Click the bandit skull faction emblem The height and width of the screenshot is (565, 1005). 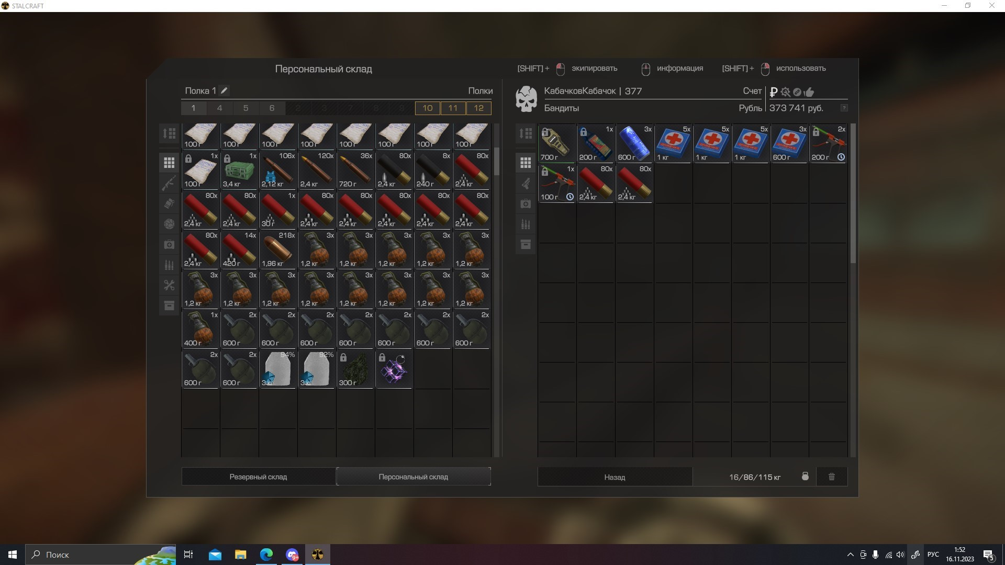click(526, 99)
